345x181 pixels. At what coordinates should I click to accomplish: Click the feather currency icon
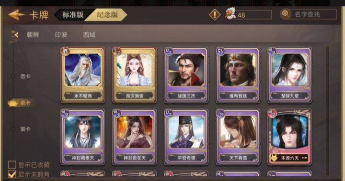[230, 13]
